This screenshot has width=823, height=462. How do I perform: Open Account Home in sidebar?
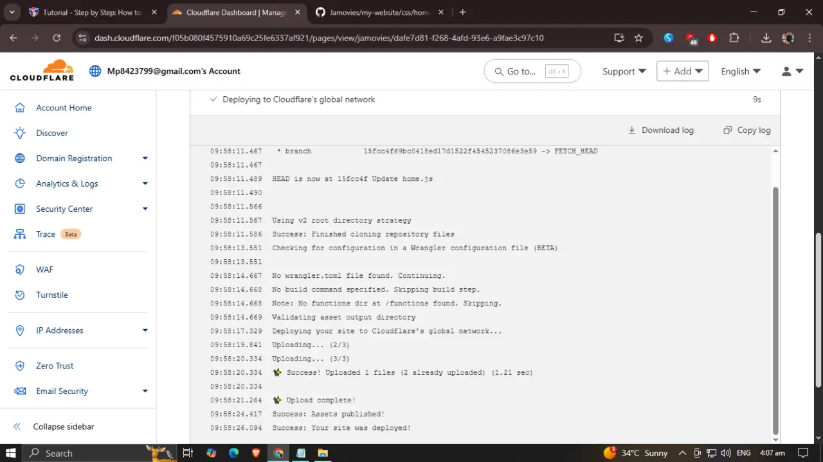(64, 108)
